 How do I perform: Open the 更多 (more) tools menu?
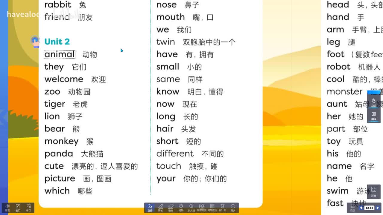(233, 208)
